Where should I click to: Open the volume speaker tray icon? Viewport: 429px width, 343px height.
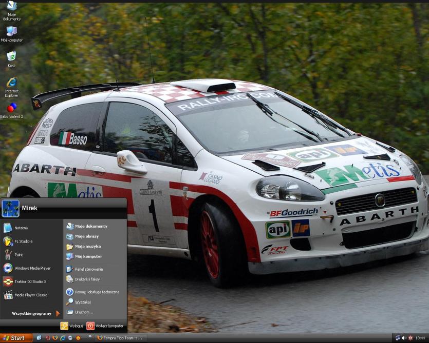404,338
